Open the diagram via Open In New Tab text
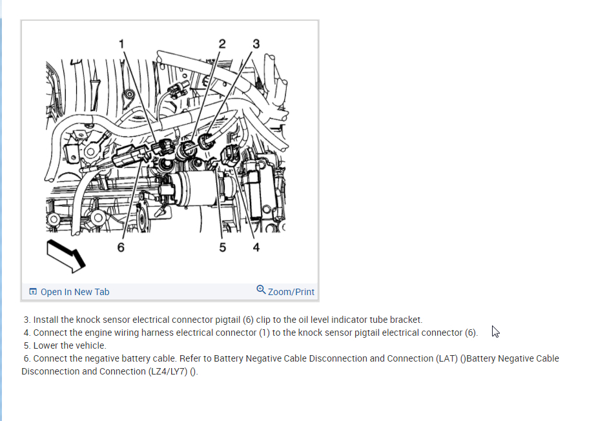 (x=75, y=292)
